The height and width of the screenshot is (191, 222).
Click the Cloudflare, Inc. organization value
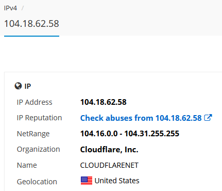click(x=109, y=149)
